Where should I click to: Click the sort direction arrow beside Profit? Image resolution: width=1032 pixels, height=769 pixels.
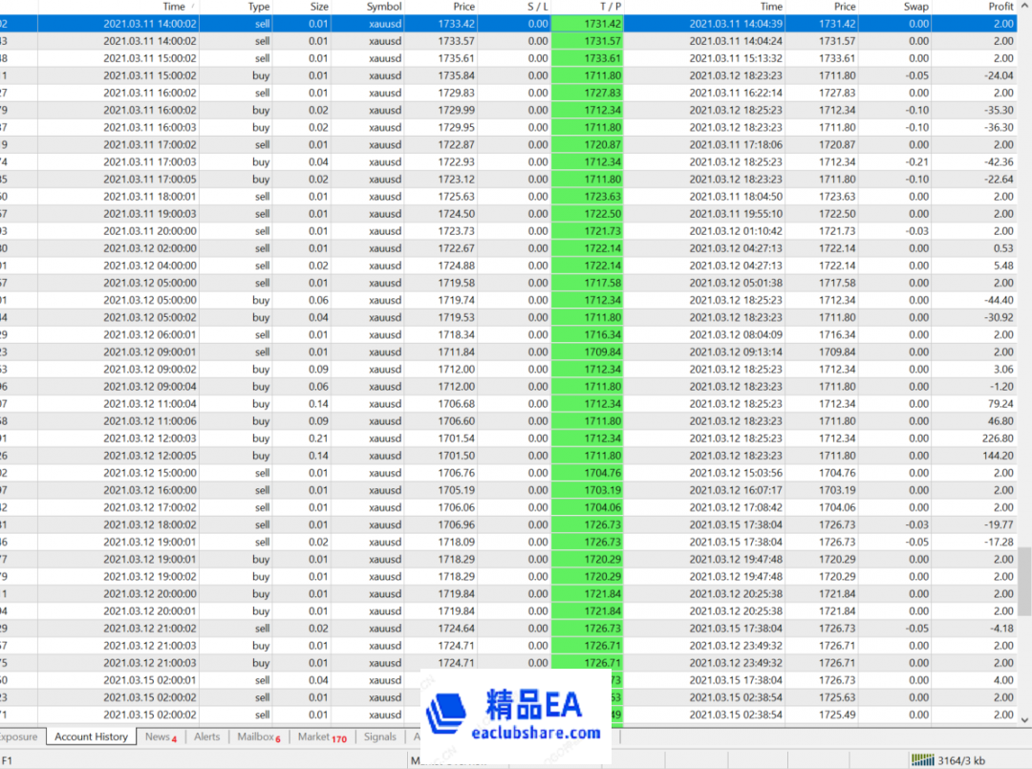point(1021,7)
